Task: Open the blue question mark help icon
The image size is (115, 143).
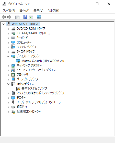Action: click(x=25, y=17)
